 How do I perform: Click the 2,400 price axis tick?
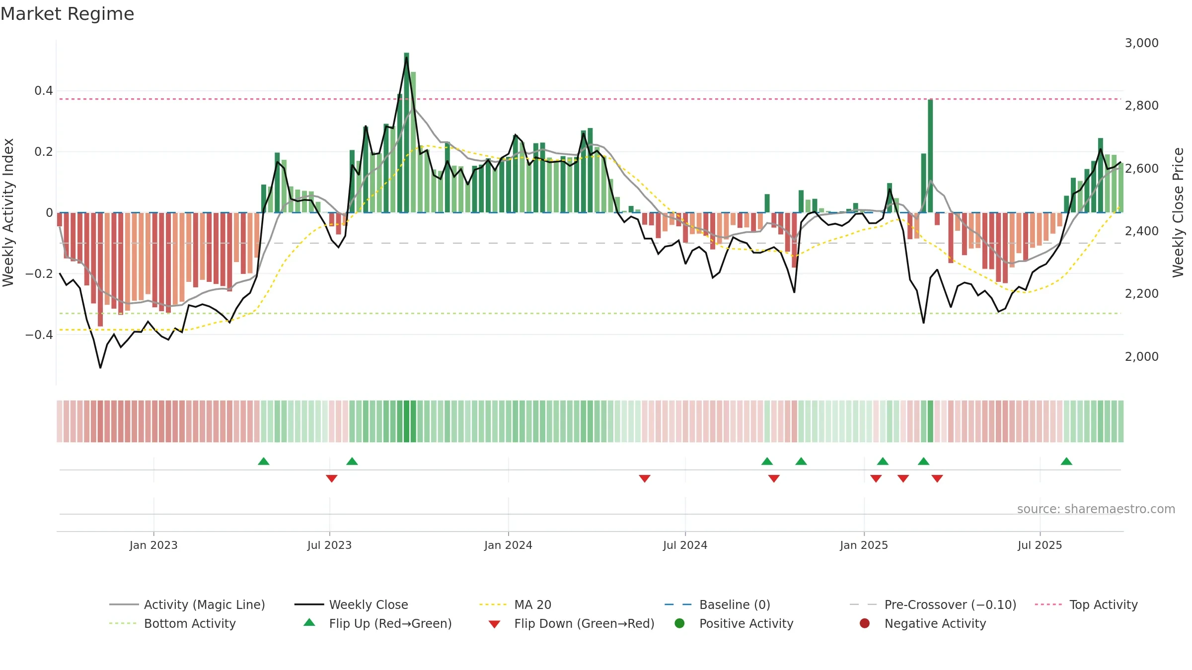pyautogui.click(x=1141, y=231)
